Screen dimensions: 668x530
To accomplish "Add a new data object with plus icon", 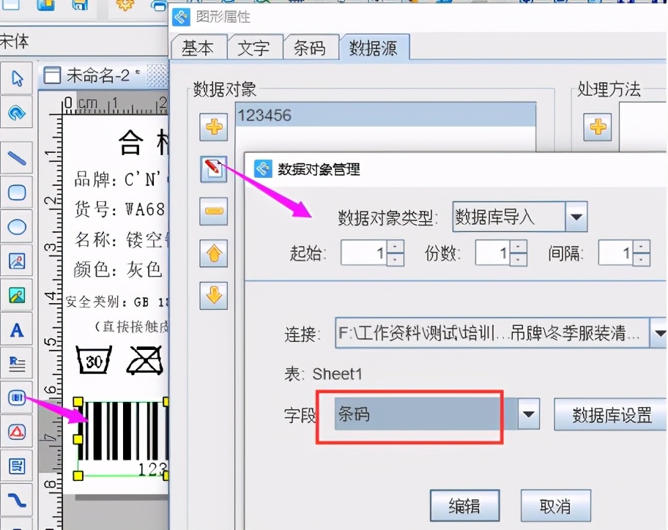I will coord(213,127).
